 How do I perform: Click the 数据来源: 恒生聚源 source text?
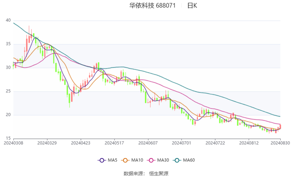pos(146,174)
